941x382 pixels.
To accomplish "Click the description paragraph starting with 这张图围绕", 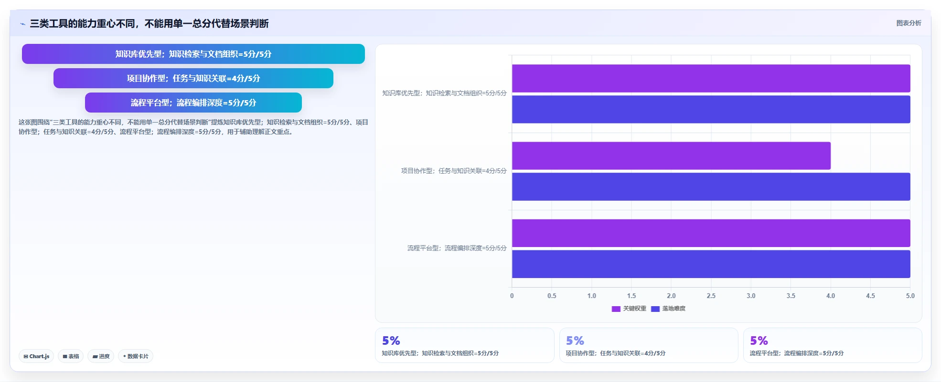I will coord(193,127).
